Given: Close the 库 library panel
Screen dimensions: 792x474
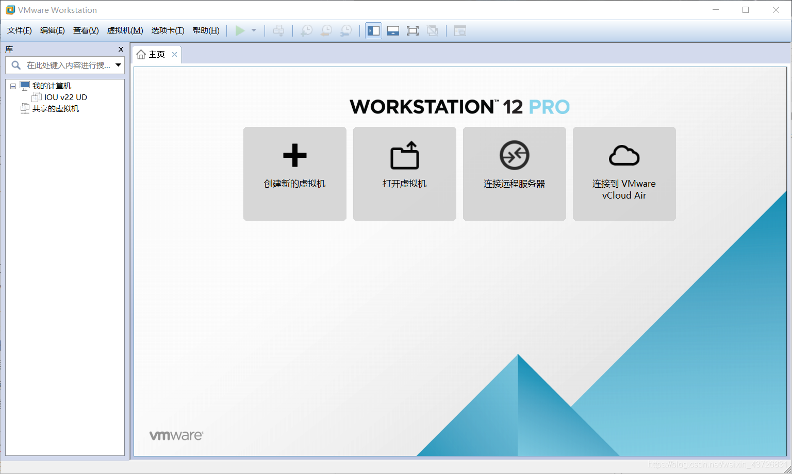Looking at the screenshot, I should [x=121, y=50].
